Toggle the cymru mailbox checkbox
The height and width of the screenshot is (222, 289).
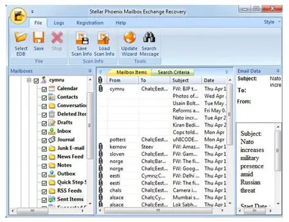point(36,81)
